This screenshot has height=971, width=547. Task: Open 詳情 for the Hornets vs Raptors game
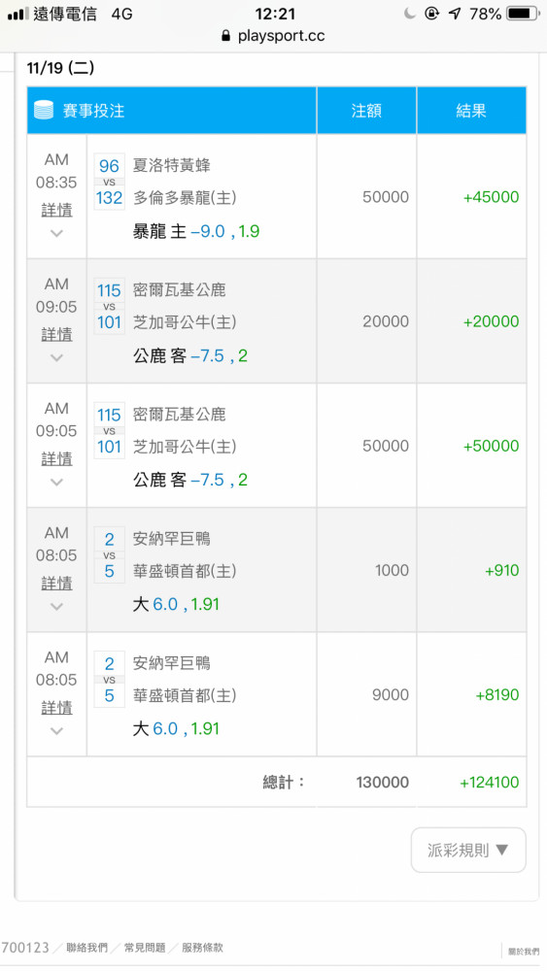[x=56, y=210]
